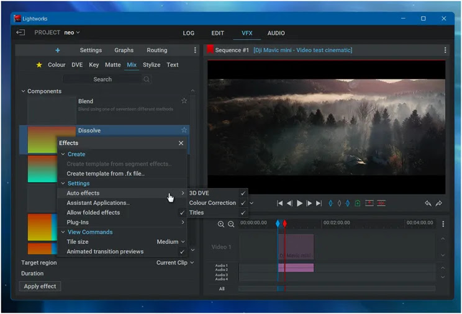This screenshot has width=462, height=314.
Task: Toggle Animated transition previews checkmark
Action: pyautogui.click(x=182, y=251)
